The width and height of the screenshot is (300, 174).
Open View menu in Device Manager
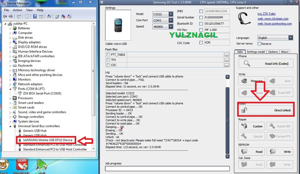coord(29,10)
